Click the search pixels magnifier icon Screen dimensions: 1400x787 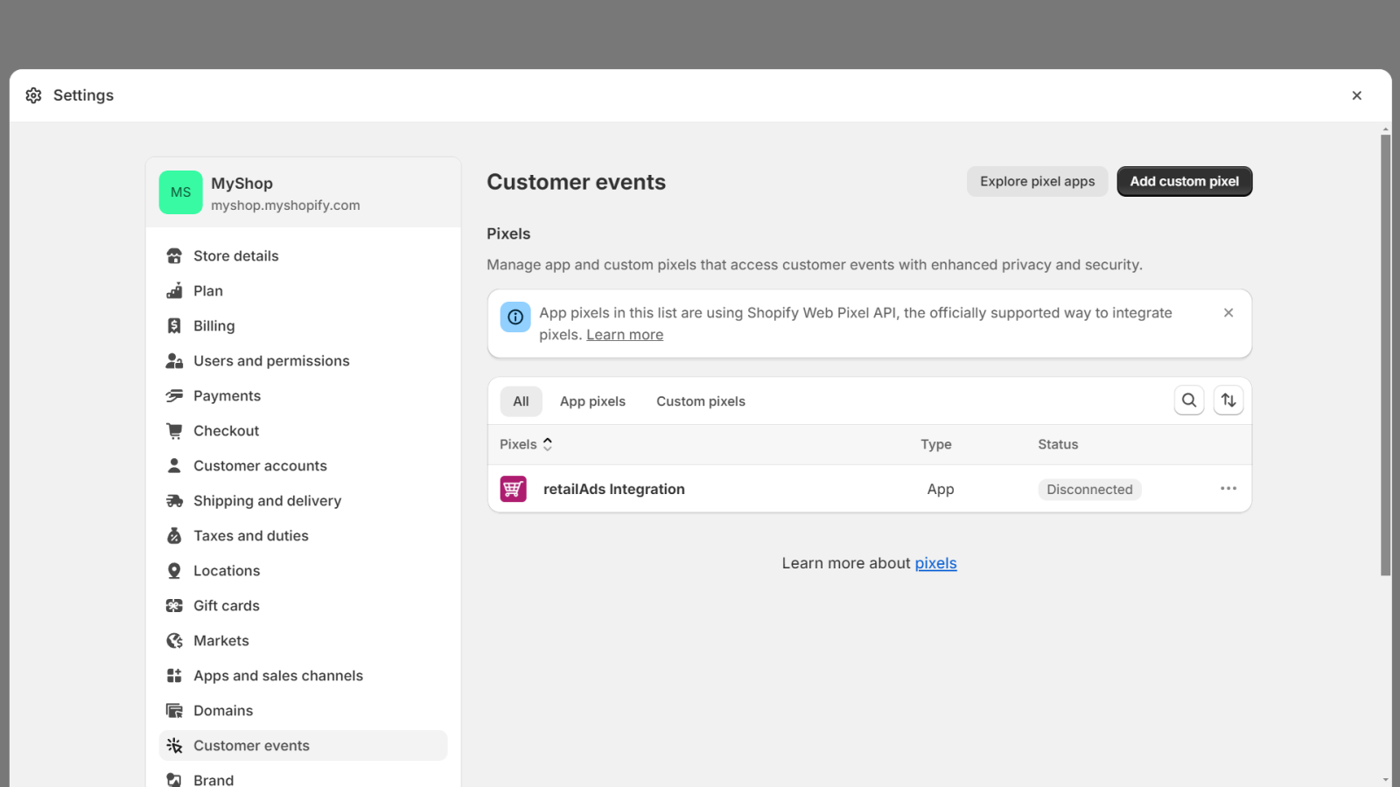coord(1189,400)
